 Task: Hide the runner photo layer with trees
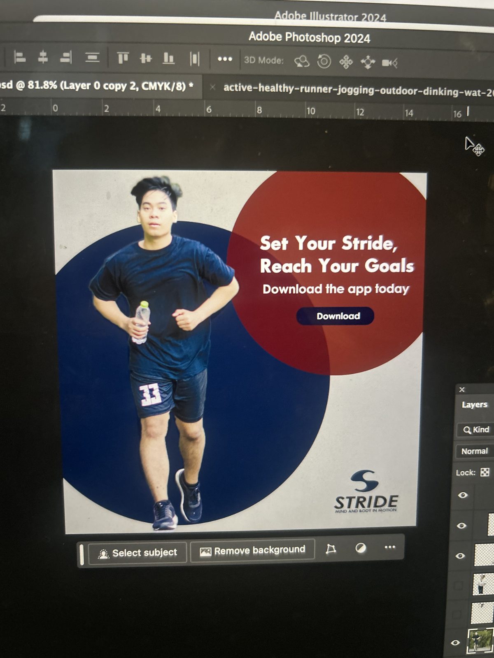pyautogui.click(x=455, y=642)
